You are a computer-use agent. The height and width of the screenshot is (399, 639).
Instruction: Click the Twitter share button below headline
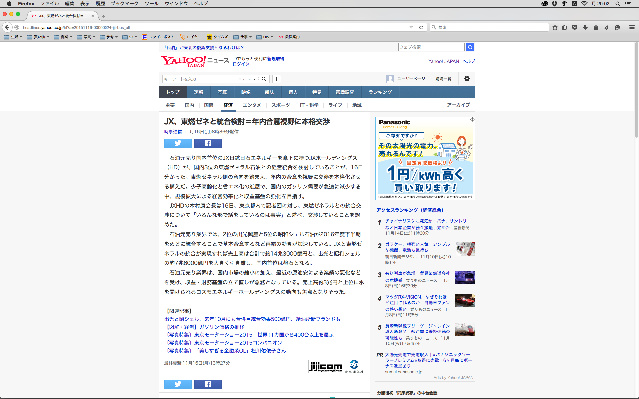pos(178,143)
